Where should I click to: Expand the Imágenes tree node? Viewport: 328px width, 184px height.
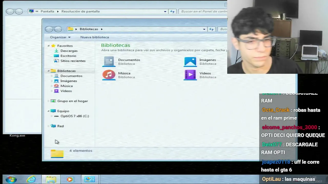52,81
